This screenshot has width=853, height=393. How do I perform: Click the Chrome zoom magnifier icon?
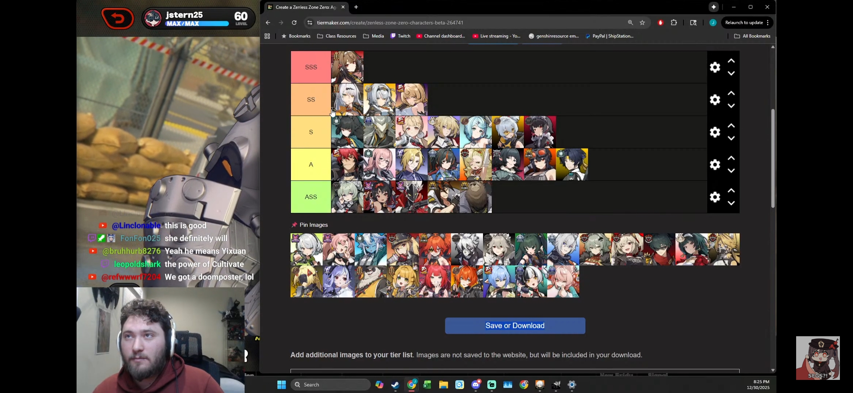click(x=630, y=23)
